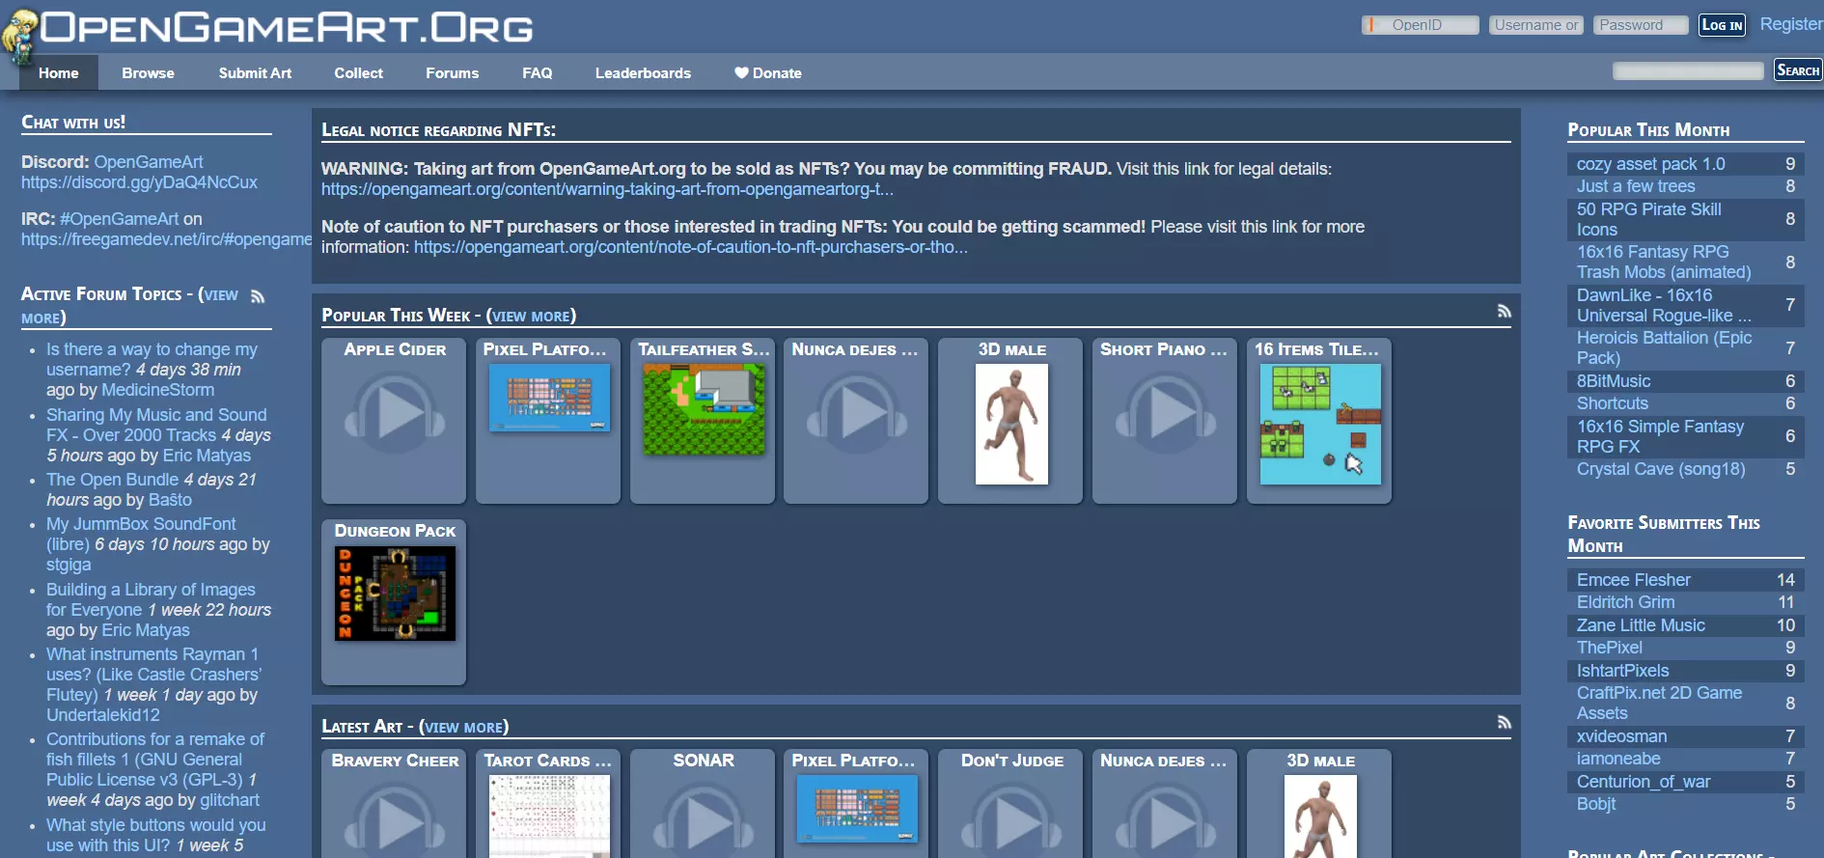
Task: Open Pixel Platformer thumbnail in Latest Art
Action: click(x=857, y=809)
